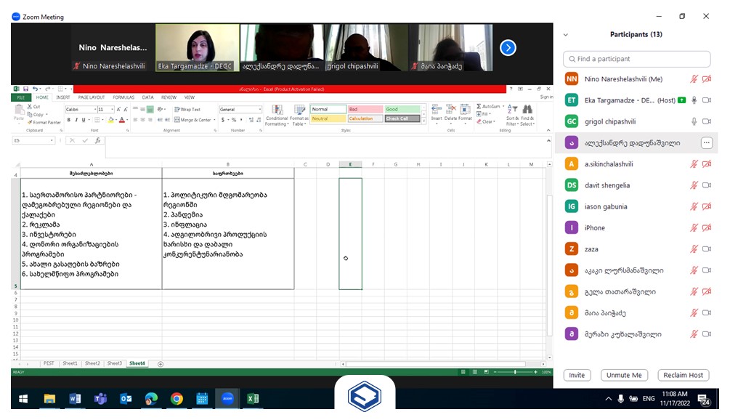This screenshot has height=420, width=730.
Task: Open the font size dropdown showing 11
Action: 112,110
